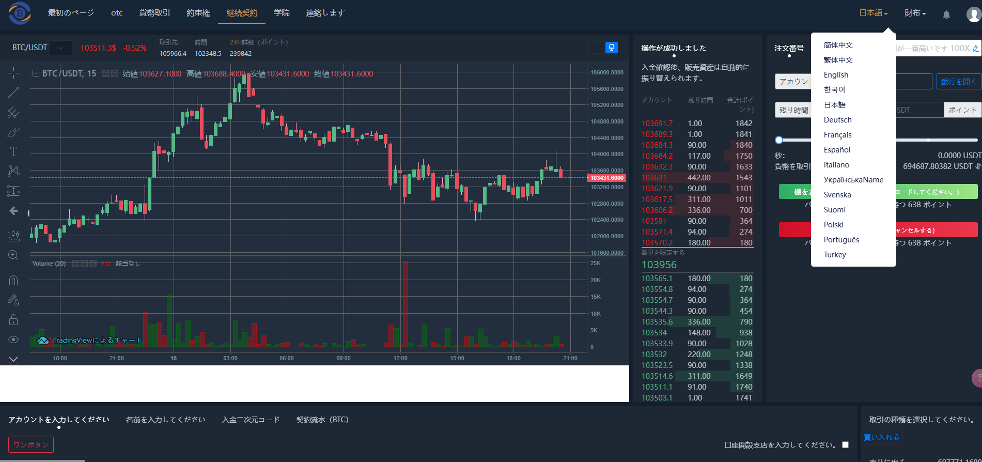Select the brush drawing tool
982x462 pixels.
[x=13, y=132]
